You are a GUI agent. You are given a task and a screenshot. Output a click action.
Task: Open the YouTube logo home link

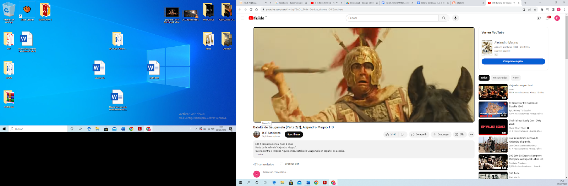[256, 18]
